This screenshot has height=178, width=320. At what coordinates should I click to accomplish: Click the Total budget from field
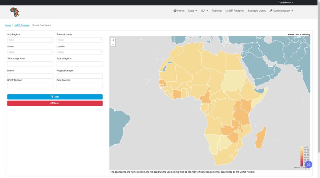click(30, 64)
